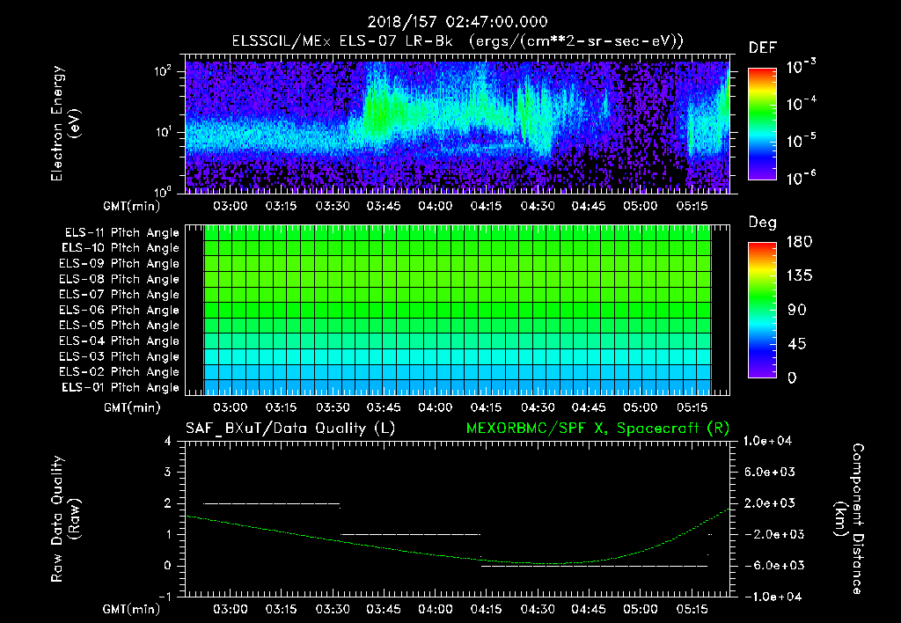
Task: Select the Raw Data Quality (Raw) axis label
Action: (x=65, y=519)
